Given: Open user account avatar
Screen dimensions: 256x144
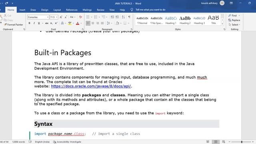Looking at the screenshot, I should click(222, 3).
